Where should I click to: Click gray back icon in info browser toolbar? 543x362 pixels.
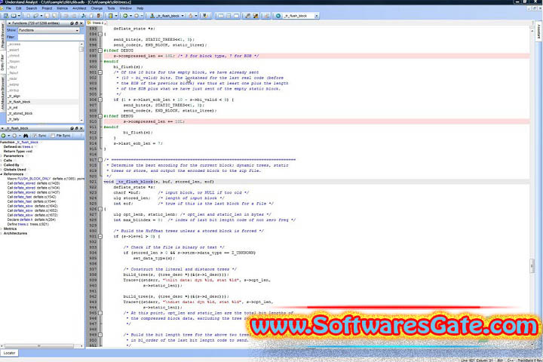point(14,136)
